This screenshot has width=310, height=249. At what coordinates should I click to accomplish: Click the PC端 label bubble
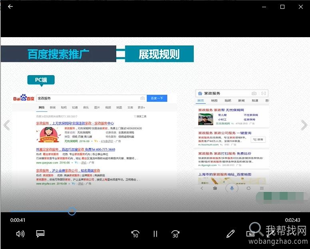[x=41, y=80]
